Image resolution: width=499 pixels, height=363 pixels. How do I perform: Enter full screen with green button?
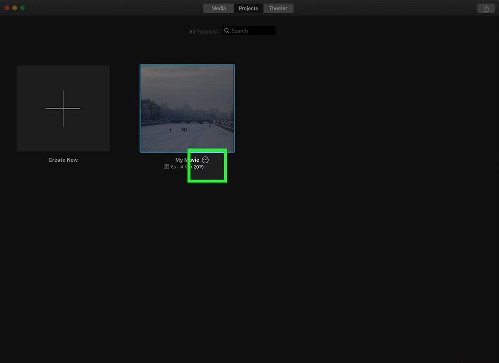(23, 8)
